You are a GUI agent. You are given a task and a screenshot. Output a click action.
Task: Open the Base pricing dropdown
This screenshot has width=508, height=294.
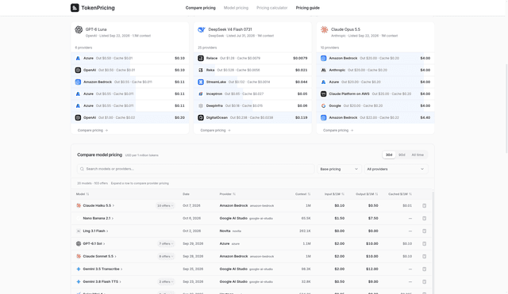[x=339, y=169]
